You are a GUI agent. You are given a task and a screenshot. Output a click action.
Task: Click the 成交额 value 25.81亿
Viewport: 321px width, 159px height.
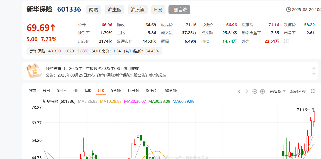click(x=230, y=33)
